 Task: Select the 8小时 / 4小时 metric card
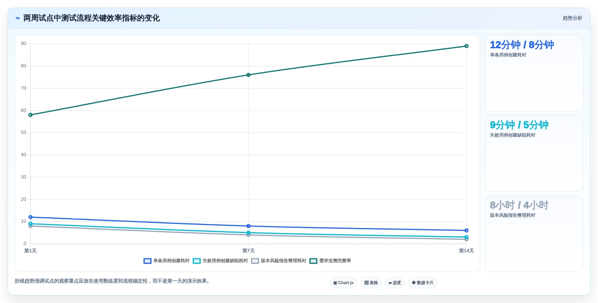tap(534, 233)
